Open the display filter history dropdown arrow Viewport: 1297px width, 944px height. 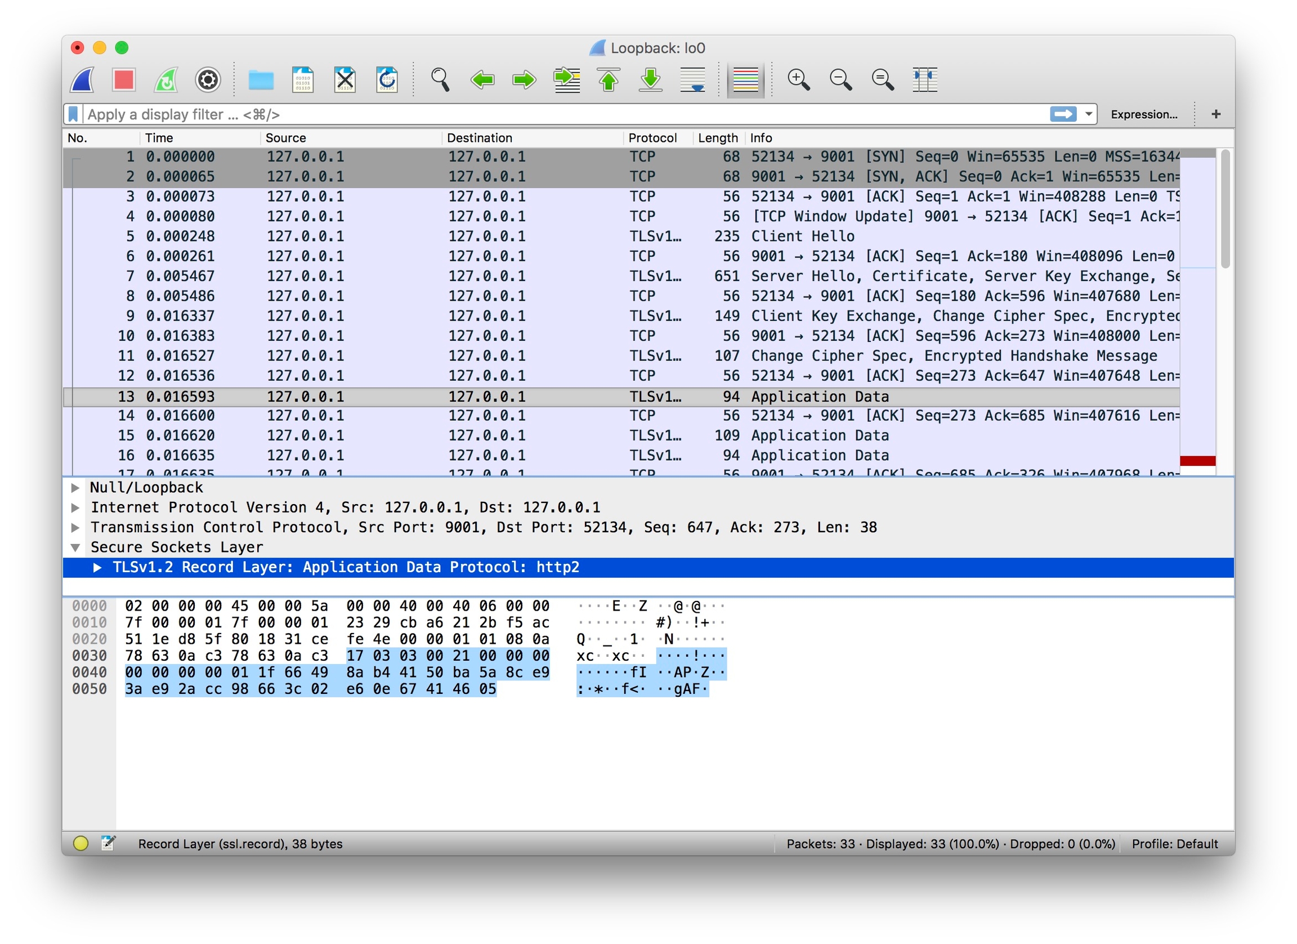1089,114
